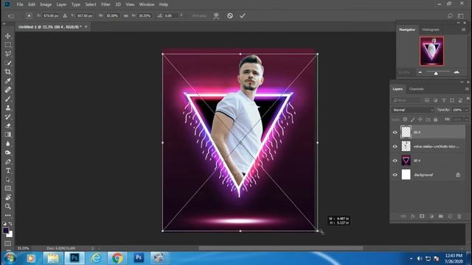Open the Image menu
This screenshot has height=265, width=472.
[x=46, y=4]
